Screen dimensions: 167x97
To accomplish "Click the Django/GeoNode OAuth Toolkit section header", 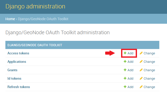I will pyautogui.click(x=35, y=45).
